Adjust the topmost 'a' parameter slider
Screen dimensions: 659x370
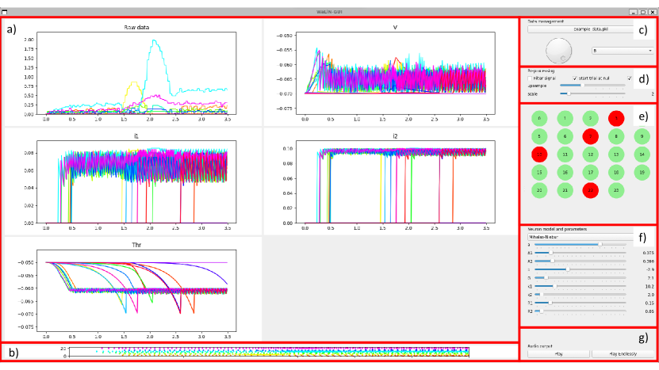[x=580, y=245]
